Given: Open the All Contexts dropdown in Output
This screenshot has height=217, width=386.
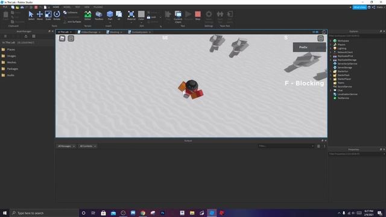Looking at the screenshot, I should coord(87,146).
